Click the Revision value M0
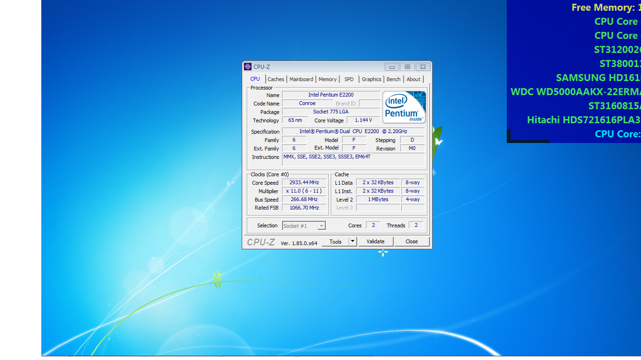This screenshot has width=641, height=360. 412,148
